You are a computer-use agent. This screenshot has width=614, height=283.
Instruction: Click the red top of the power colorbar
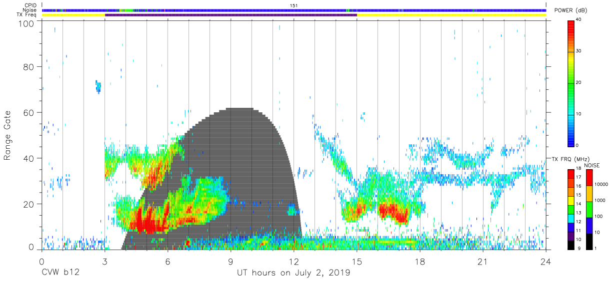pyautogui.click(x=570, y=25)
